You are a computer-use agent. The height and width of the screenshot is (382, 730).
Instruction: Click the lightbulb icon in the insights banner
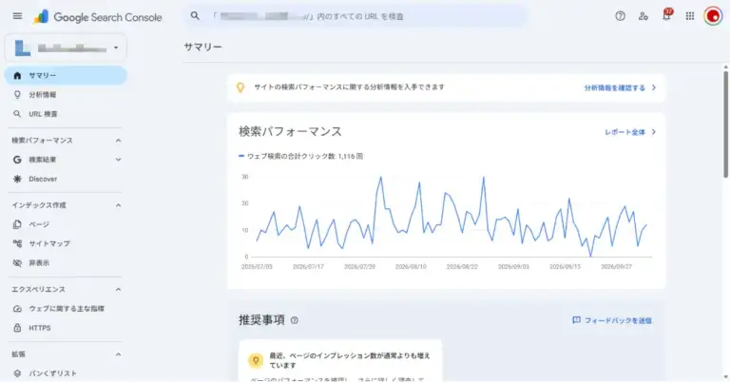click(x=240, y=87)
